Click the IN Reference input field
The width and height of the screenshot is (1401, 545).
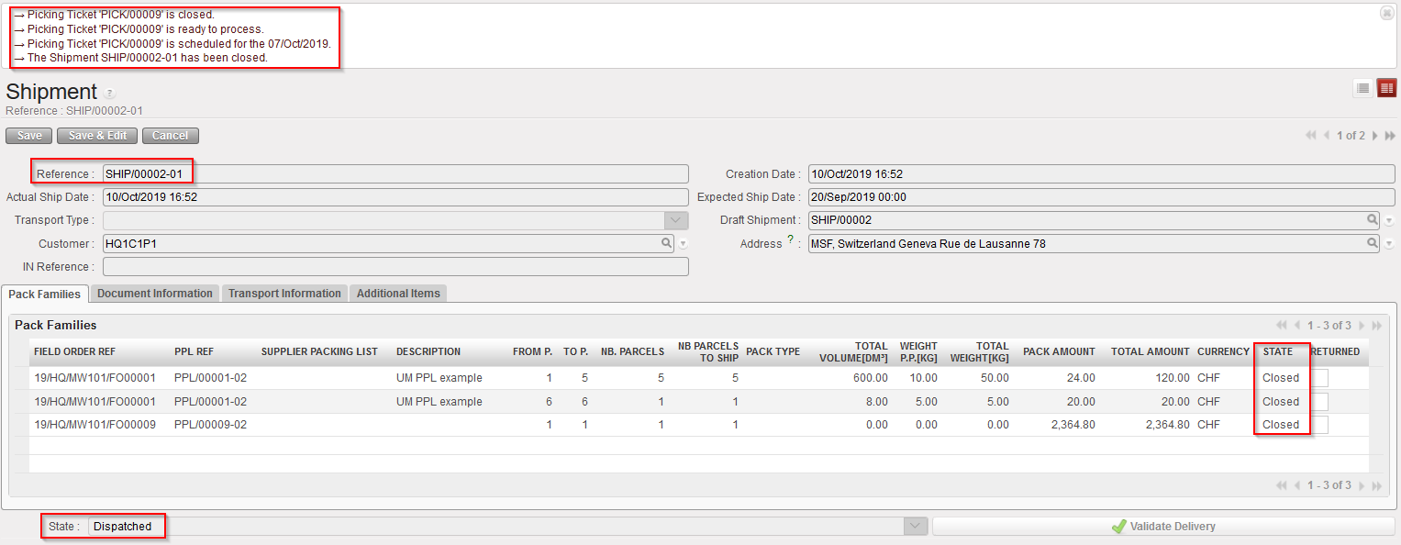pos(395,267)
